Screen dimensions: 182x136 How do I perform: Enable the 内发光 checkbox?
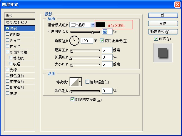7,46
